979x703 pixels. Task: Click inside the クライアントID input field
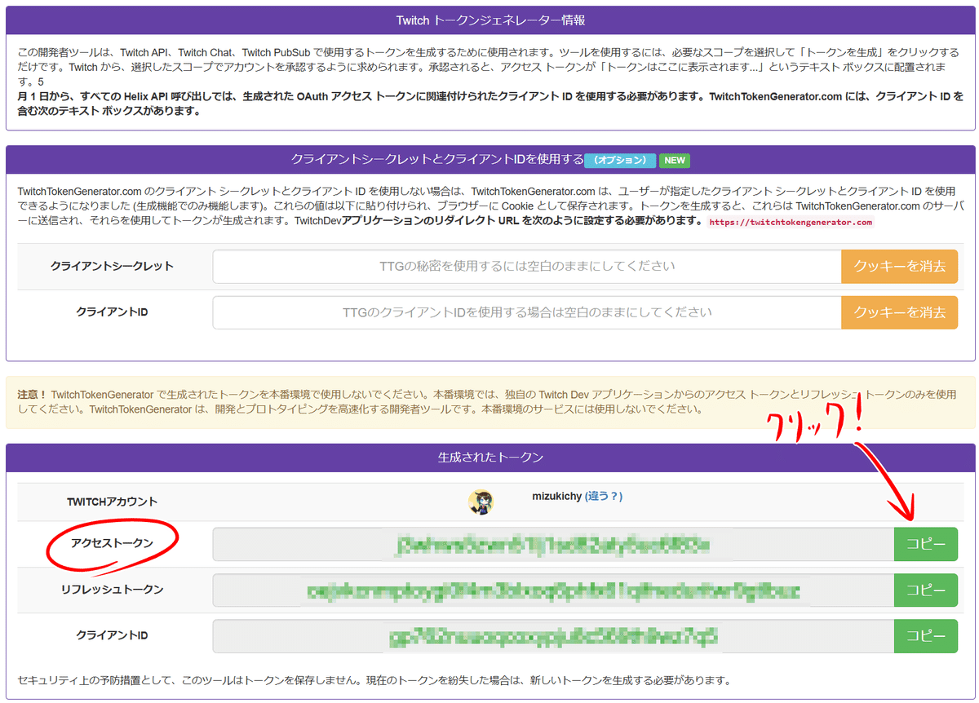point(526,312)
